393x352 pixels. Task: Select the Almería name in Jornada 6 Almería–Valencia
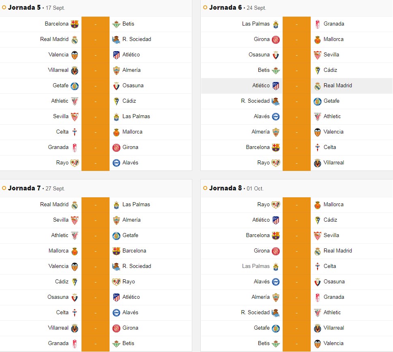(x=260, y=132)
